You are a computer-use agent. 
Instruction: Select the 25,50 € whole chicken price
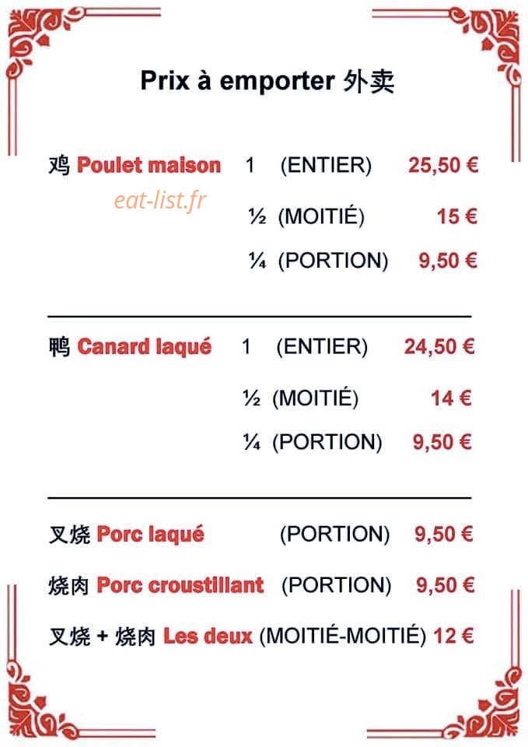(x=443, y=165)
